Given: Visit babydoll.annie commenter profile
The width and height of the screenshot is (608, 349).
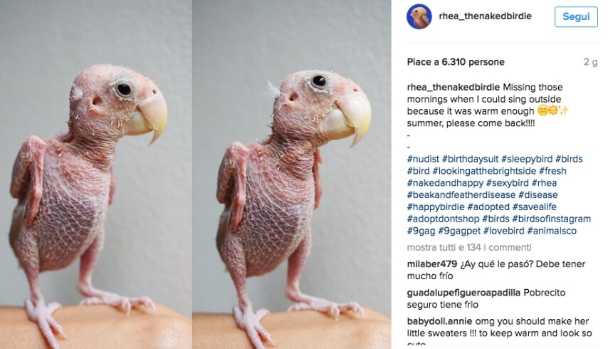Looking at the screenshot, I should 439,321.
